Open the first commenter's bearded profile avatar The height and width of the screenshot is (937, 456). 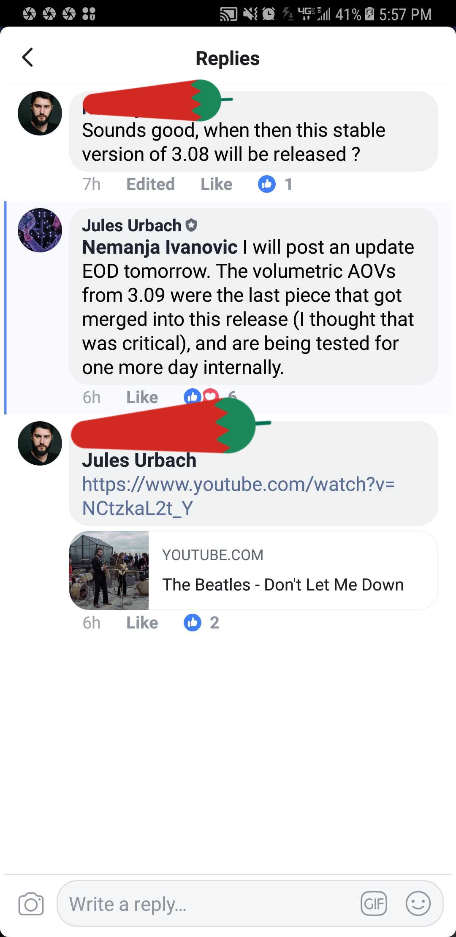click(x=40, y=113)
